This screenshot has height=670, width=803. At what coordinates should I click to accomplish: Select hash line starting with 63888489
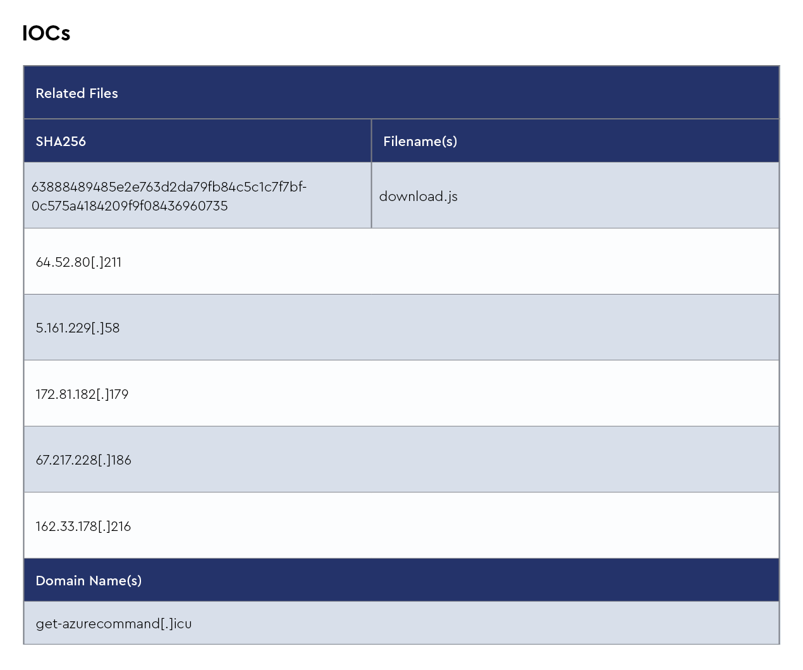pos(169,187)
